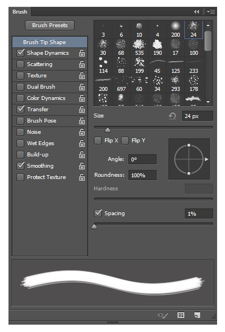Select the 535 brush tip thumbnail
The width and height of the screenshot is (225, 332).
(x=139, y=47)
